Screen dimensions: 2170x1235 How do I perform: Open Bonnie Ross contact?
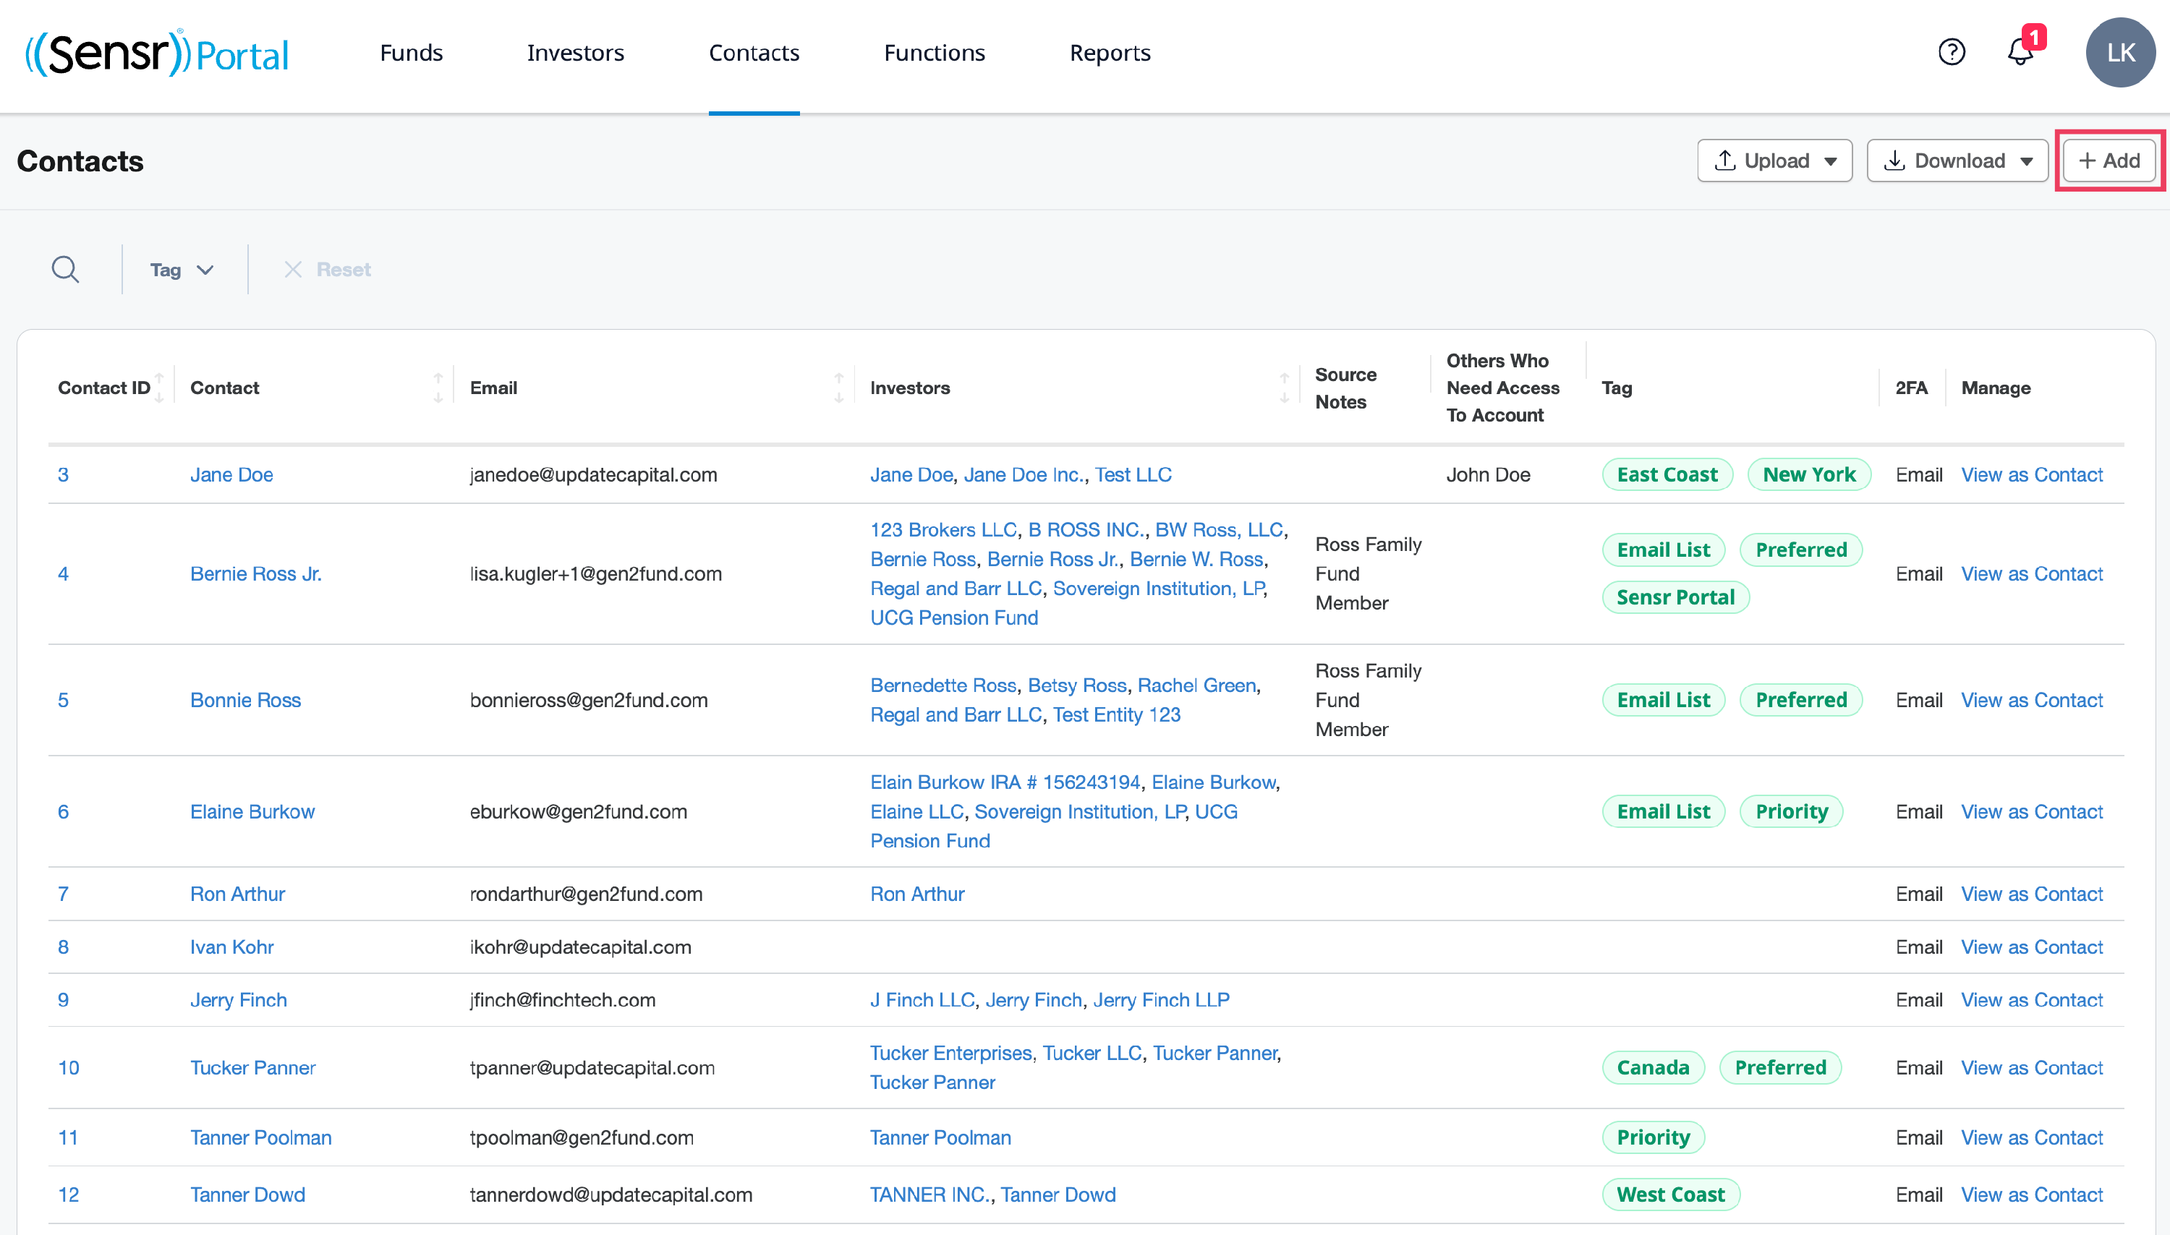coord(245,701)
